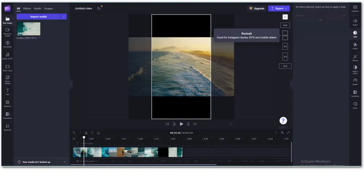Open the Templates sidebar panel

(x=7, y=44)
